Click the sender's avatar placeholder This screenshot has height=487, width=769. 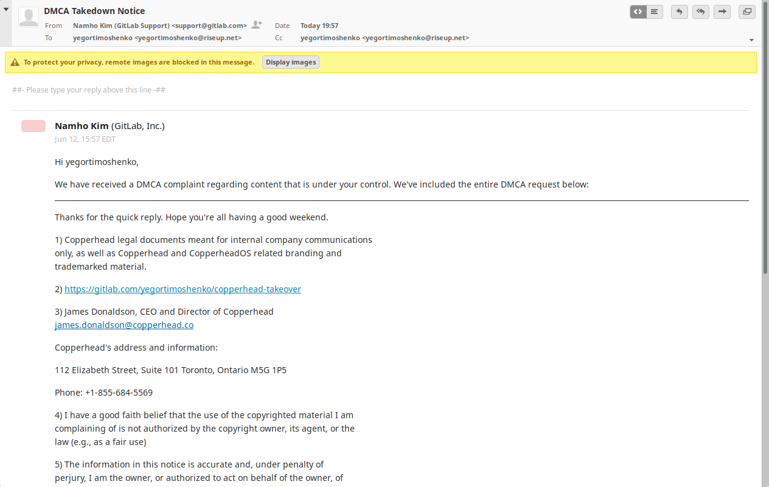click(29, 17)
